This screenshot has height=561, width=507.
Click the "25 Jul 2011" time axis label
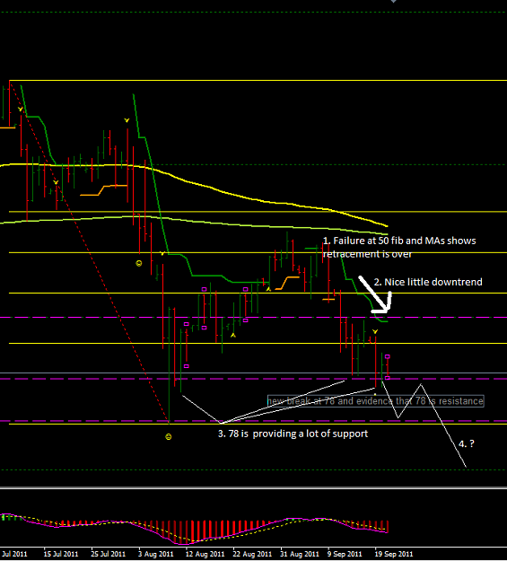coord(109,554)
